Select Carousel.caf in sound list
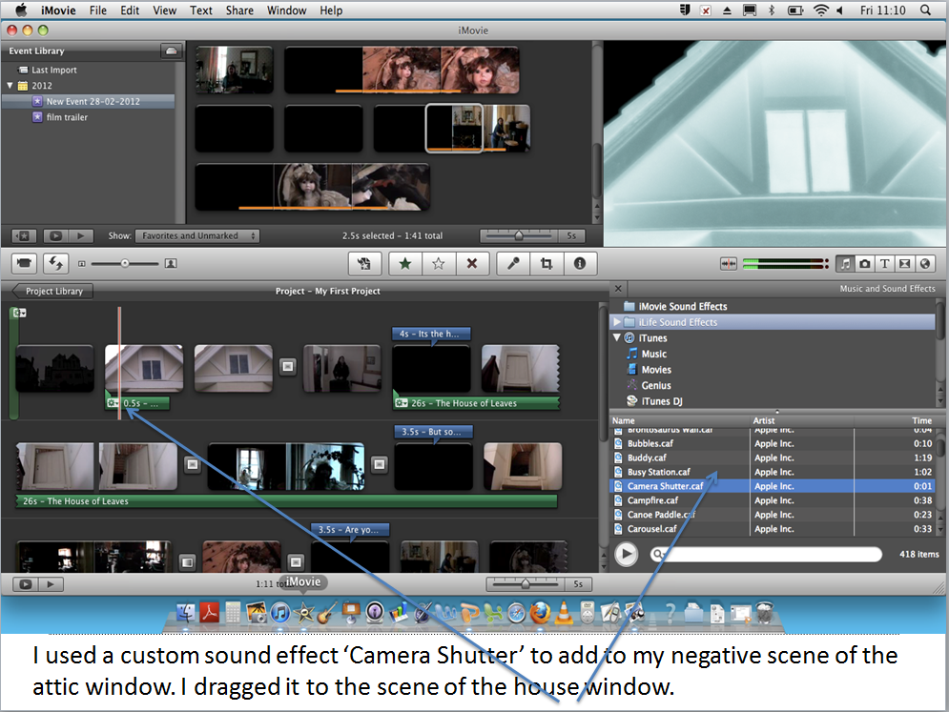Image resolution: width=949 pixels, height=712 pixels. click(773, 529)
